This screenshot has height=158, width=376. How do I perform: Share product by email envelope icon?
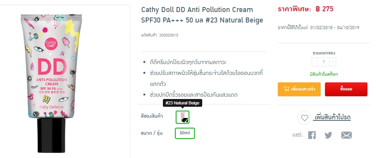(x=346, y=135)
